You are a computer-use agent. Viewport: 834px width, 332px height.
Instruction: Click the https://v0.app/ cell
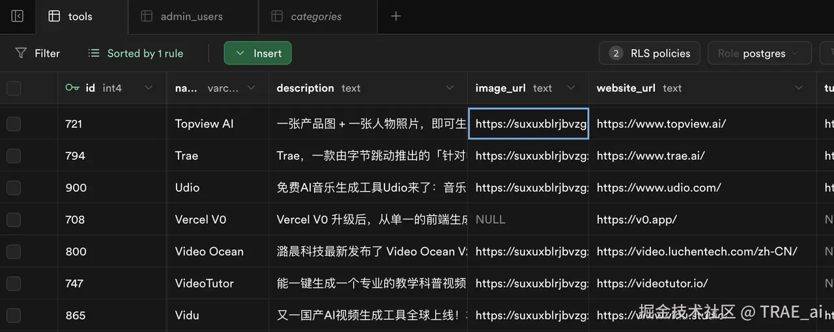point(702,220)
